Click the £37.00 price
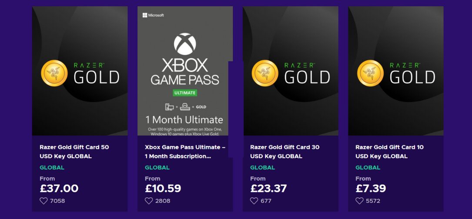Image resolution: width=472 pixels, height=219 pixels. click(59, 189)
